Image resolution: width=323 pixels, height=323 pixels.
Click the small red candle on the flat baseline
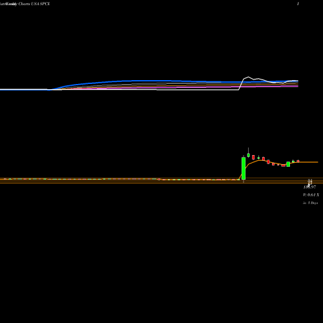[x=159, y=179]
